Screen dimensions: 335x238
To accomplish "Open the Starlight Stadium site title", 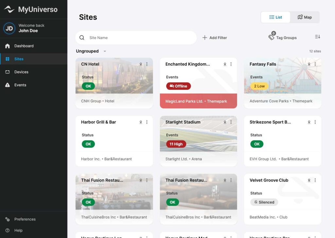I will (x=183, y=122).
